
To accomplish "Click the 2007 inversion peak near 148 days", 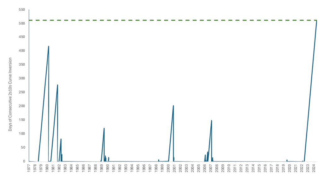I will [211, 120].
